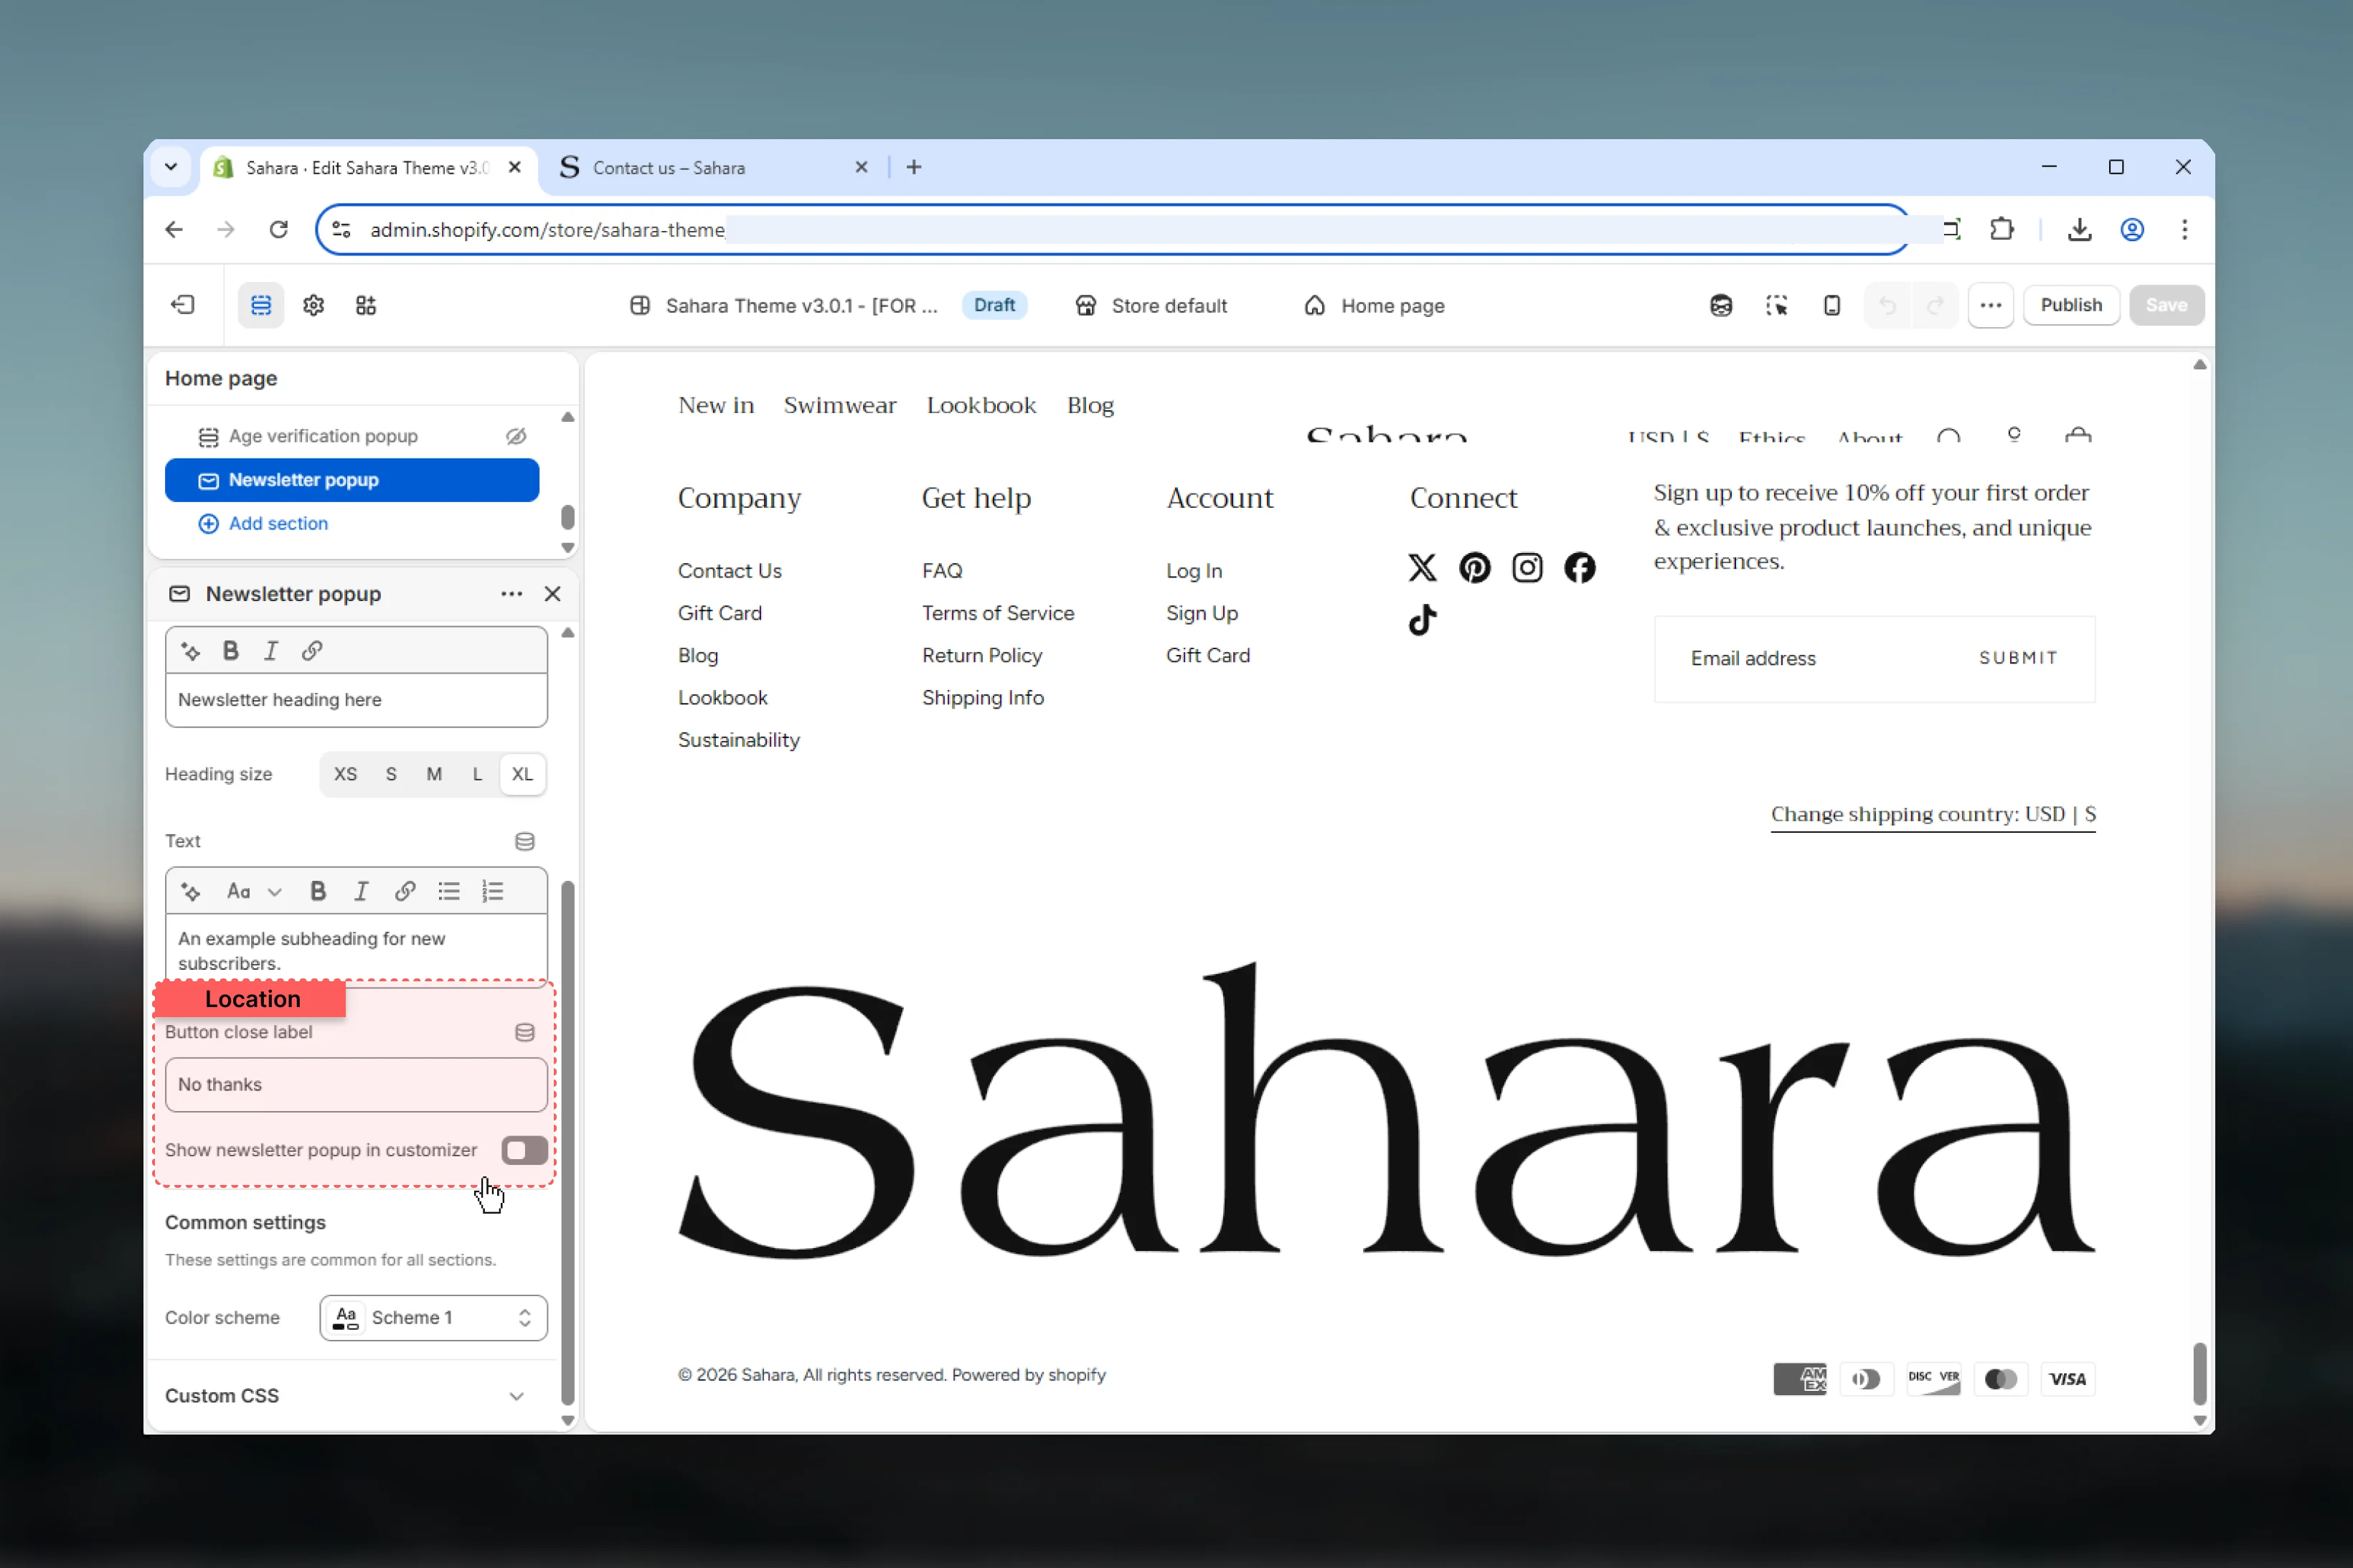The width and height of the screenshot is (2353, 1568).
Task: Open Lookbook menu in preview header
Action: tap(981, 405)
